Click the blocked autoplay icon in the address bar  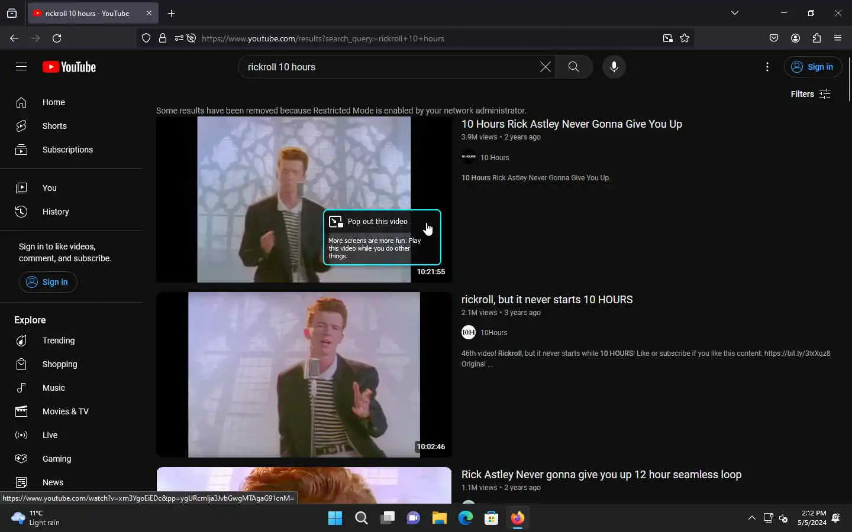point(191,38)
